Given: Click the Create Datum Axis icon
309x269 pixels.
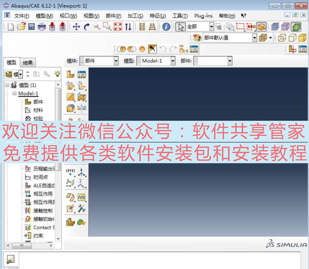Looking at the screenshot, I should coord(82,172).
